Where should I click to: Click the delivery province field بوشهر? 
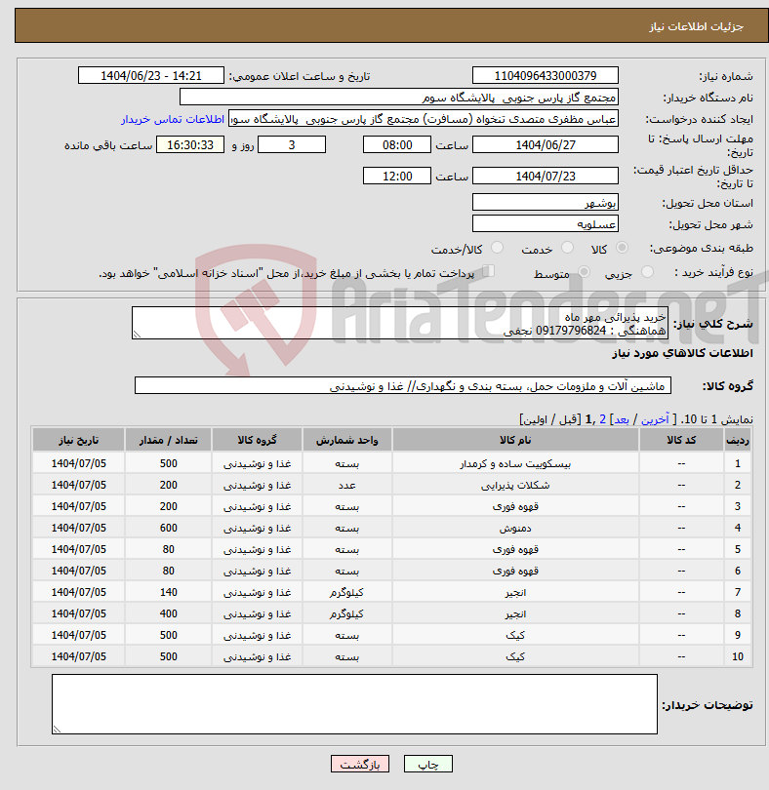[546, 203]
